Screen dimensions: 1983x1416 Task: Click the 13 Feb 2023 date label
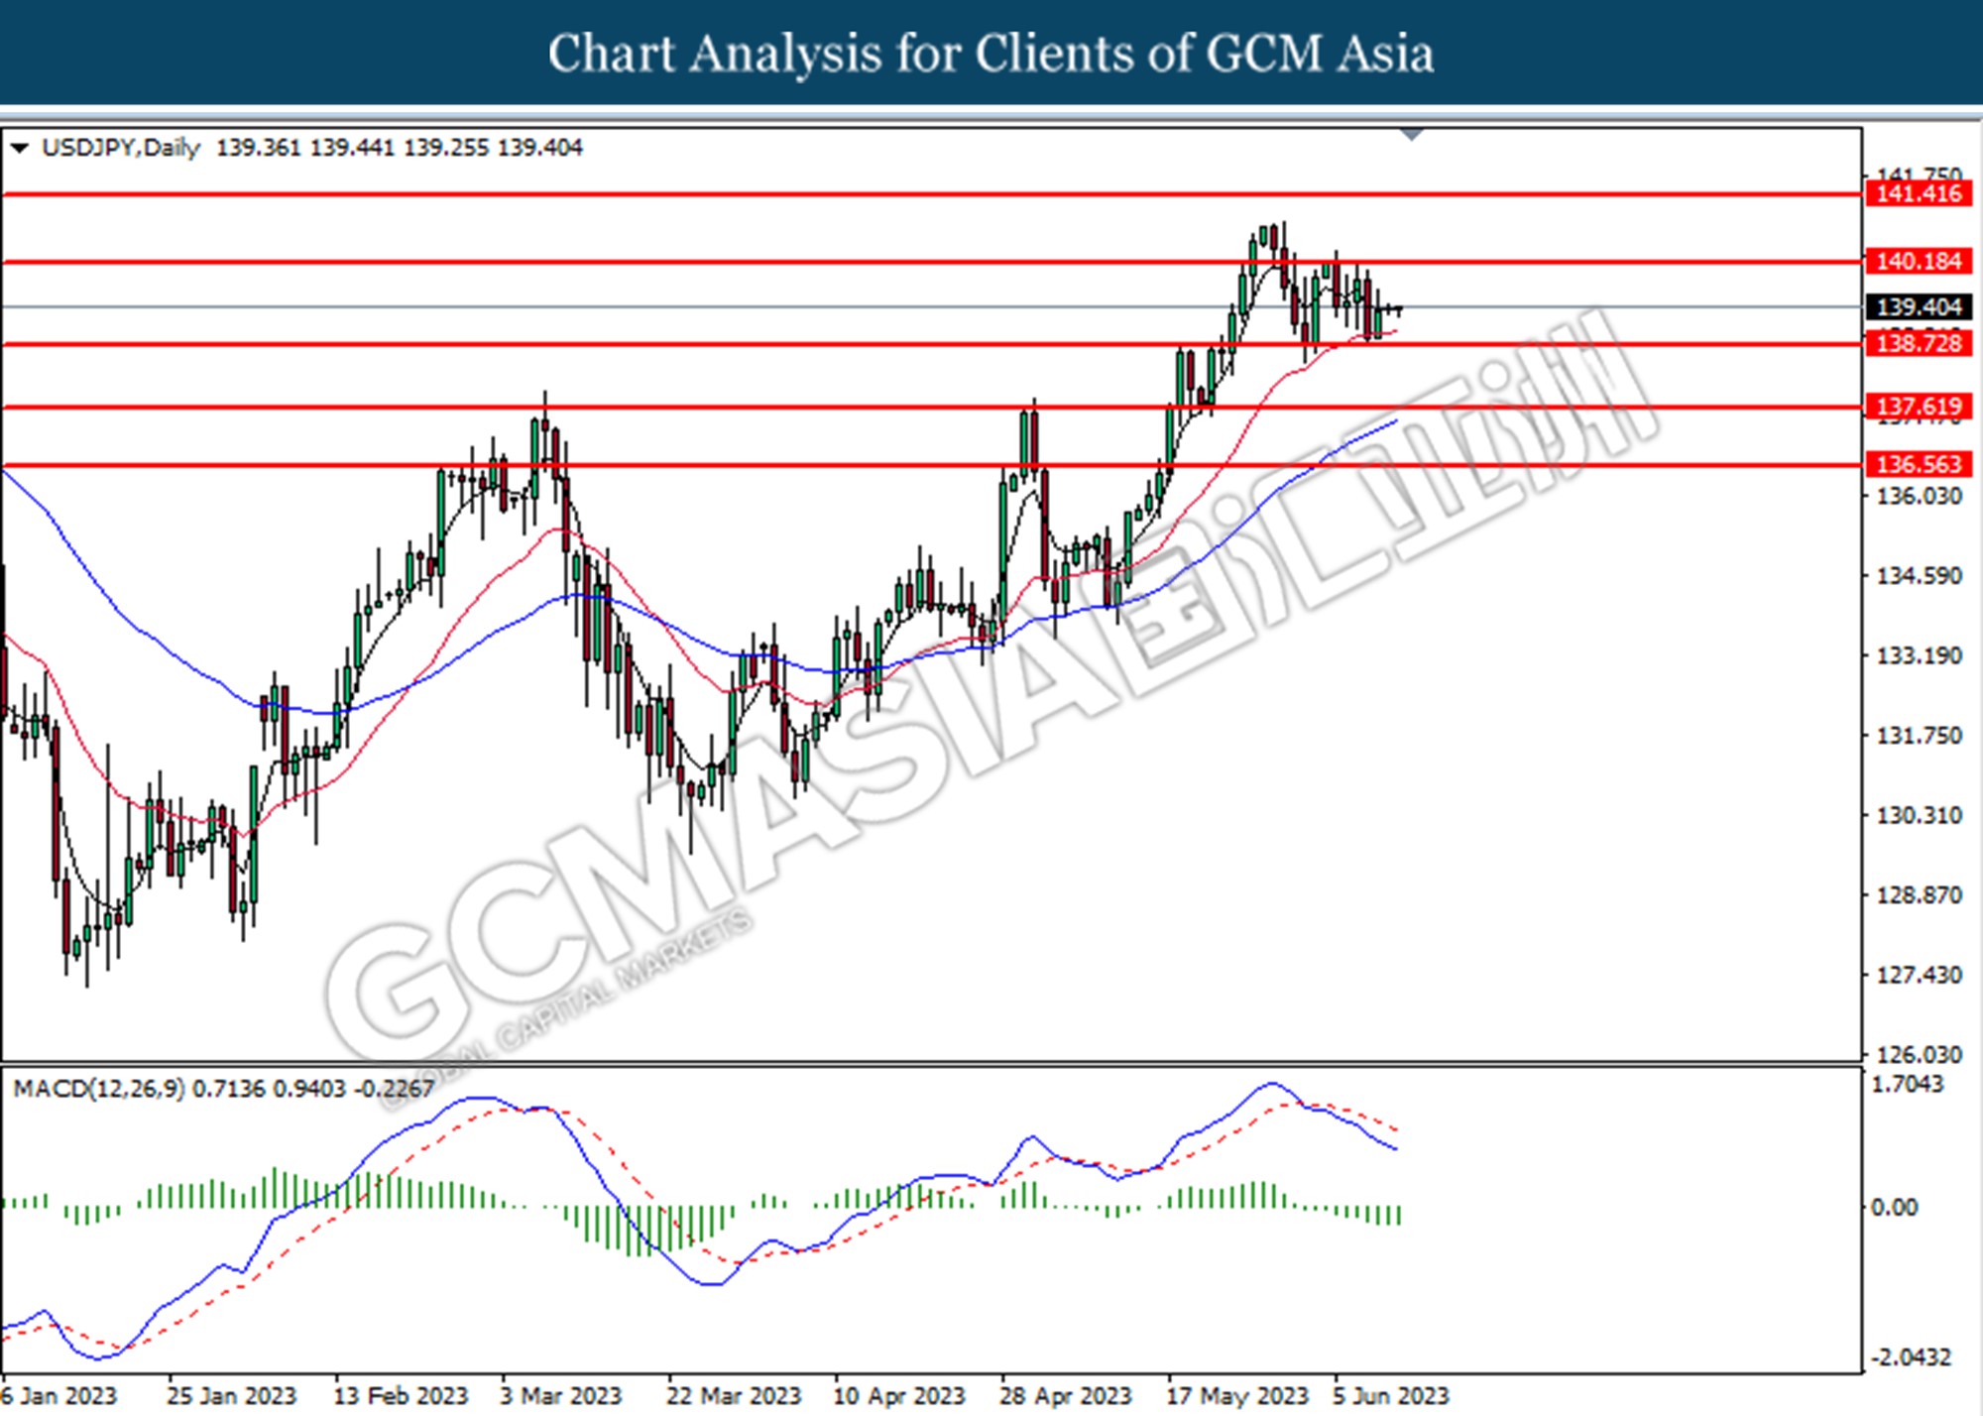(400, 1395)
